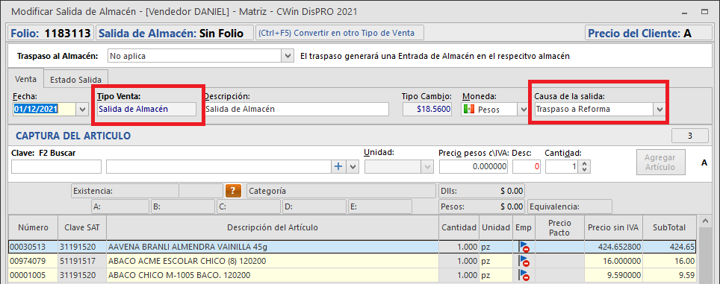
Task: Click the Precio Pacto column header
Action: (559, 227)
